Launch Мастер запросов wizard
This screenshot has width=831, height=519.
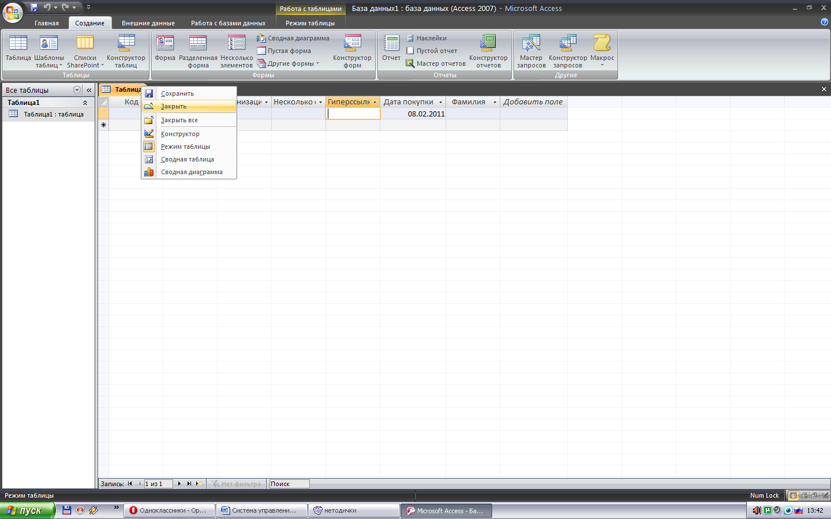click(531, 51)
